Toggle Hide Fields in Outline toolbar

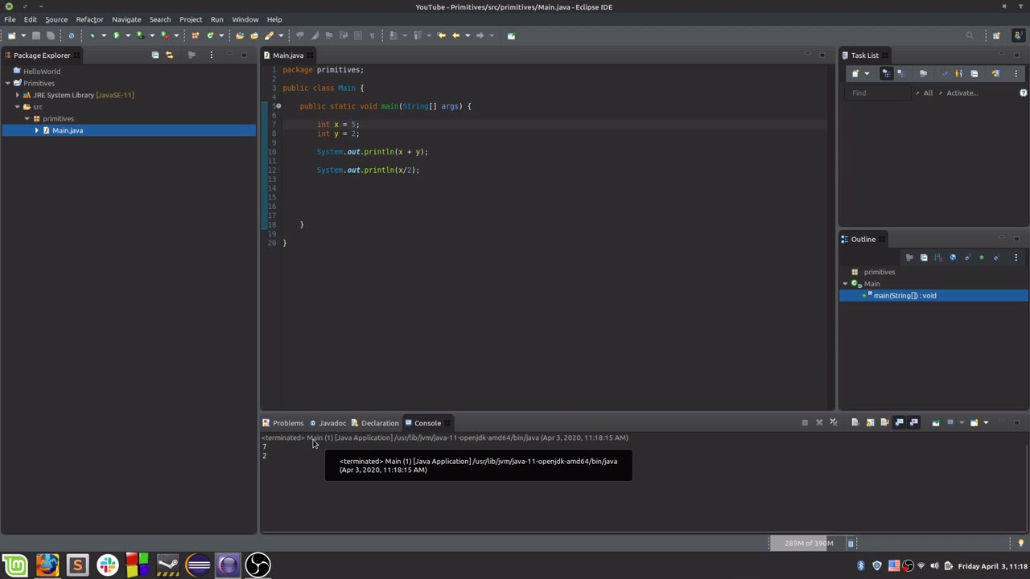point(953,257)
